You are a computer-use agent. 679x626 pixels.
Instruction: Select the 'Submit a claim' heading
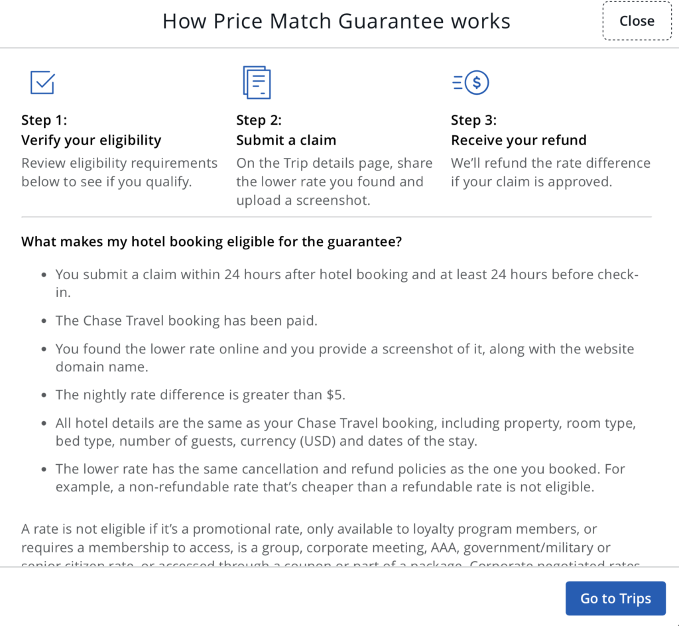coord(286,140)
